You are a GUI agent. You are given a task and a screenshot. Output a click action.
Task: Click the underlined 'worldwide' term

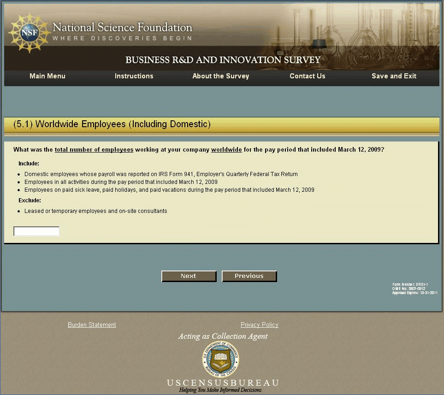pos(226,150)
